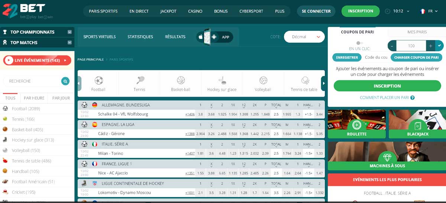Click green Inscription button in coupon panel

tap(387, 86)
